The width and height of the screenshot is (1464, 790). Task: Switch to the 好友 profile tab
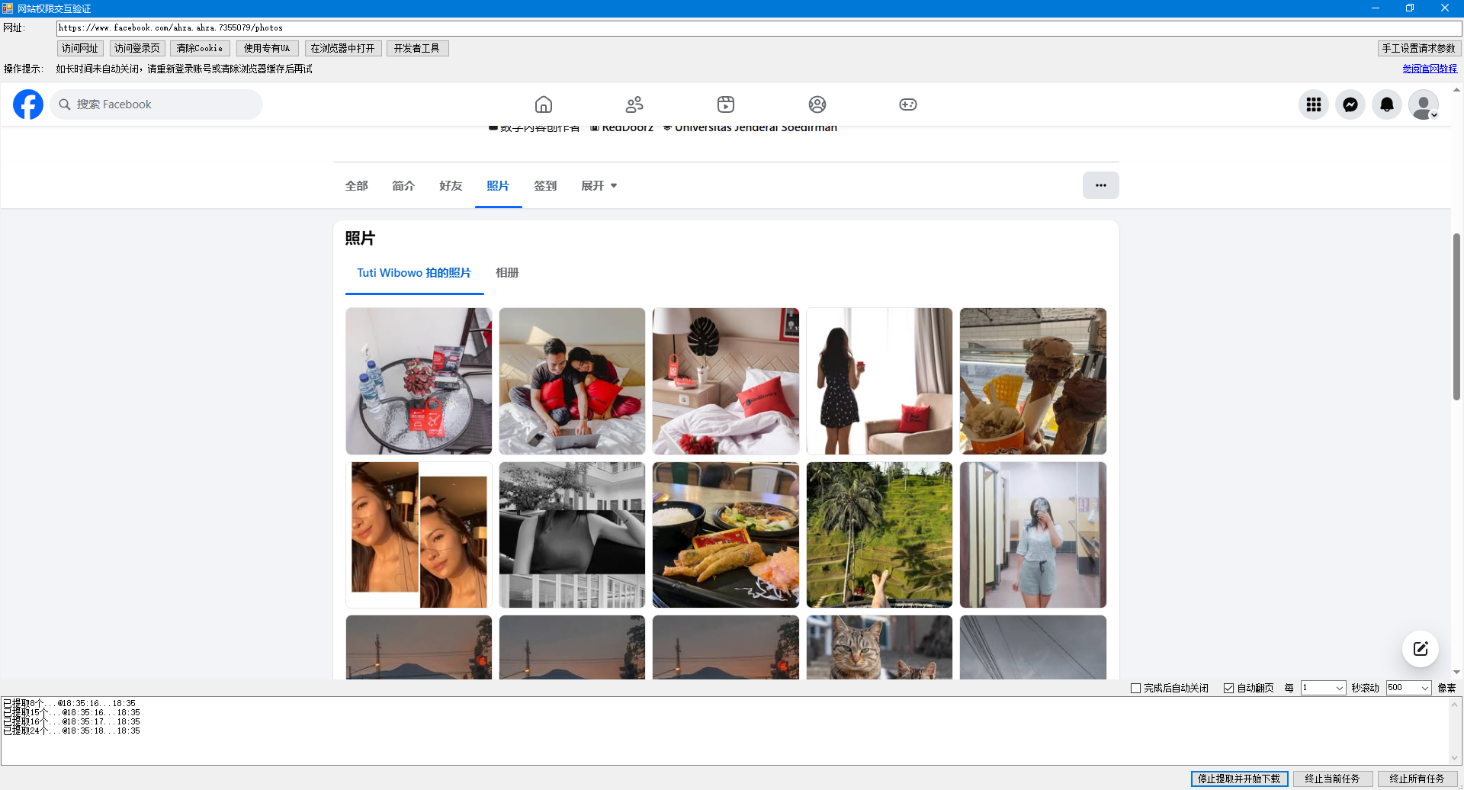click(451, 186)
